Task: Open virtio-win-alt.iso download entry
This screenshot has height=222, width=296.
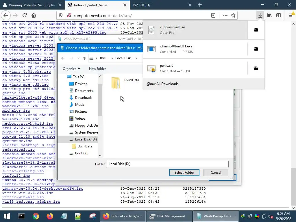Action: click(195, 30)
